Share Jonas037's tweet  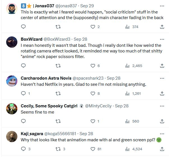coord(162,27)
